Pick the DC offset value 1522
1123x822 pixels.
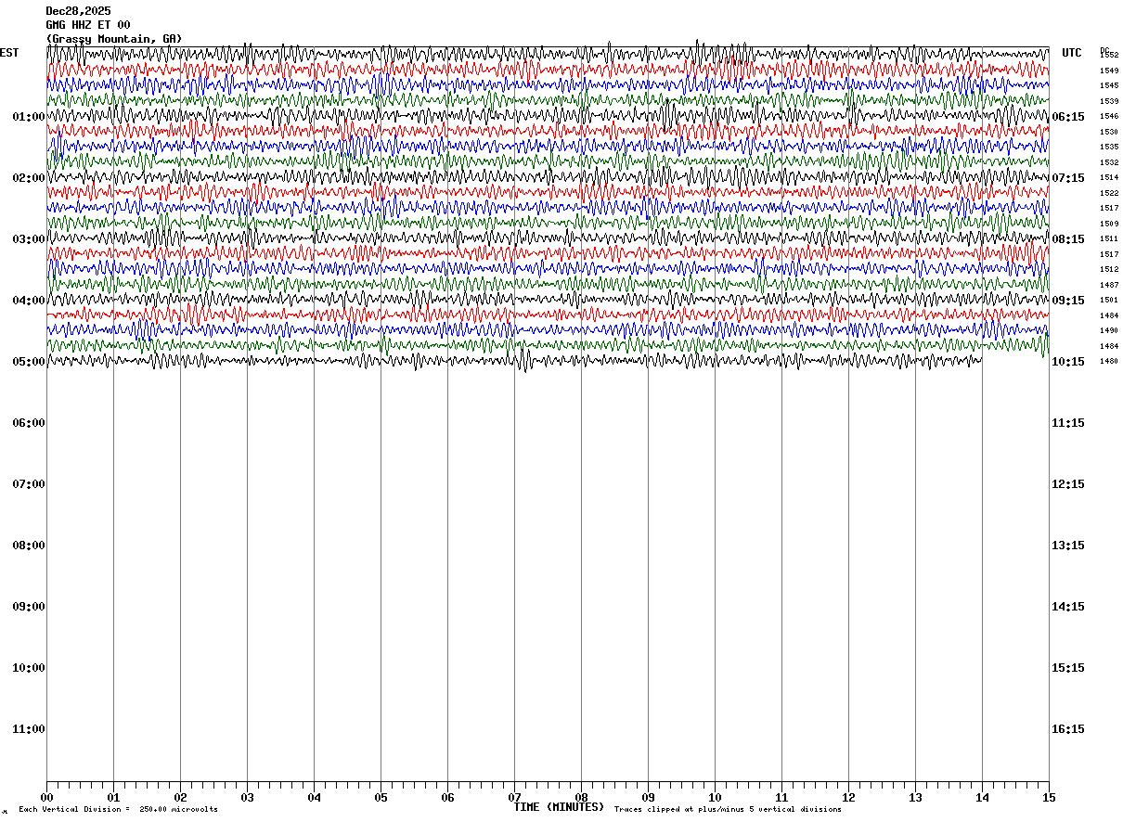(1109, 193)
